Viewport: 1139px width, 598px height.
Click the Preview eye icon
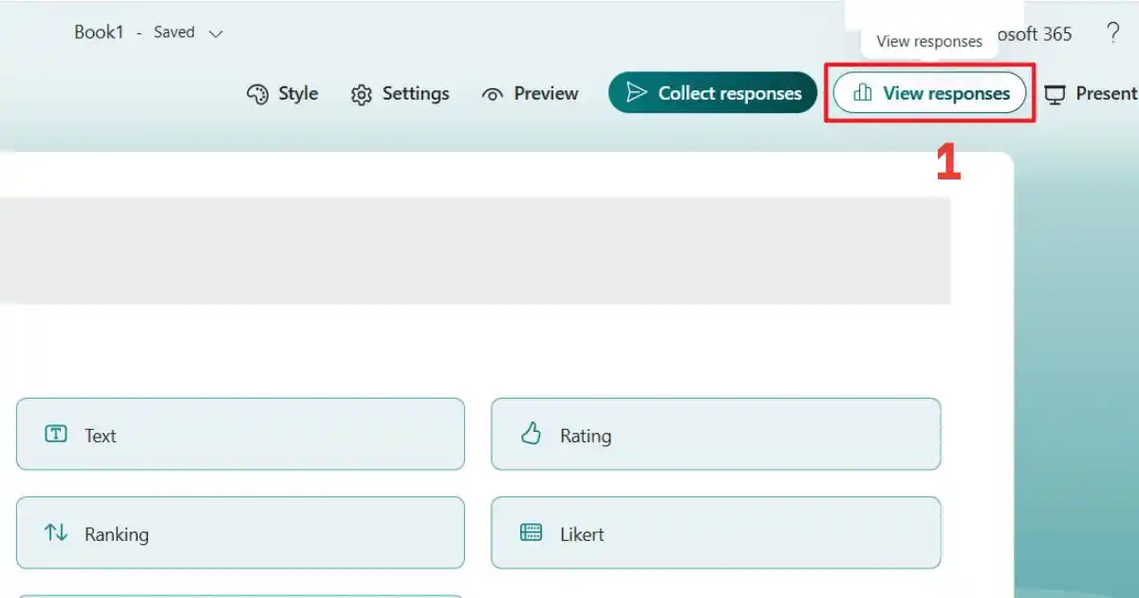point(492,95)
